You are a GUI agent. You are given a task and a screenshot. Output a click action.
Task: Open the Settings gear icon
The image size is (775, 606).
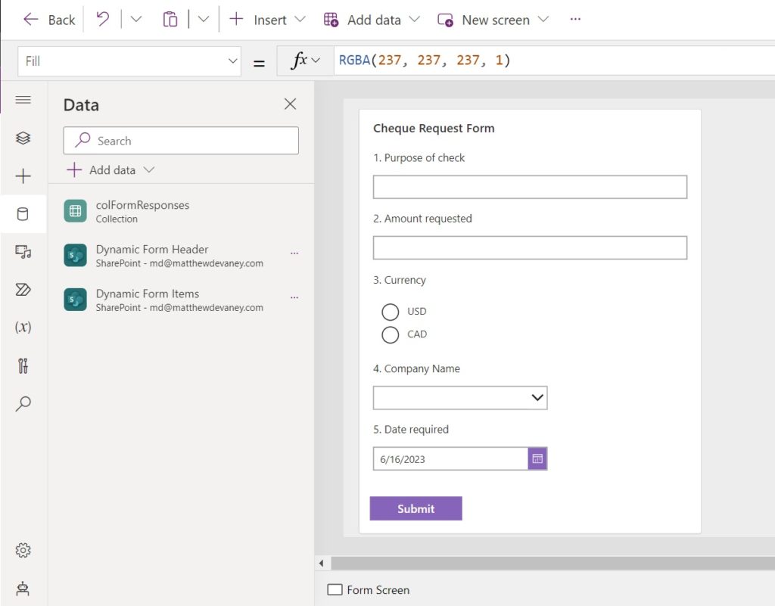tap(23, 550)
